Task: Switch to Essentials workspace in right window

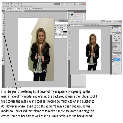Action: click(103, 21)
